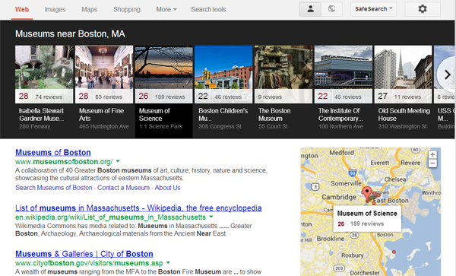This screenshot has height=276, width=456.
Task: Expand the museumsofboston.org URL arrow
Action: (118, 161)
